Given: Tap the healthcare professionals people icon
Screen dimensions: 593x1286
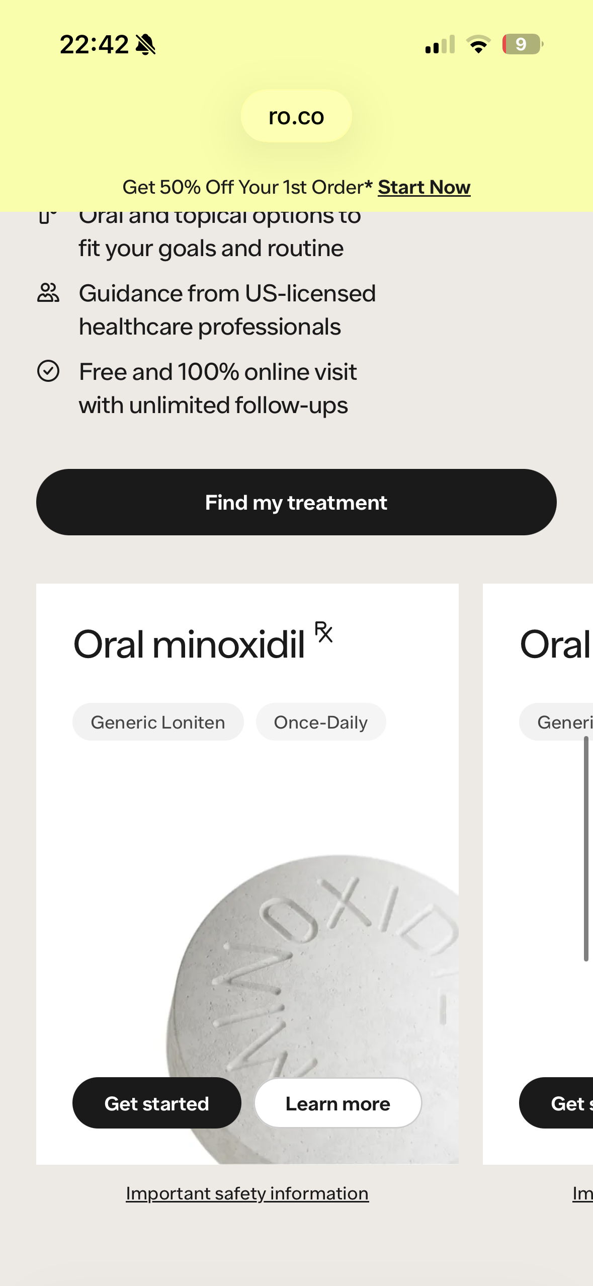Looking at the screenshot, I should point(48,293).
